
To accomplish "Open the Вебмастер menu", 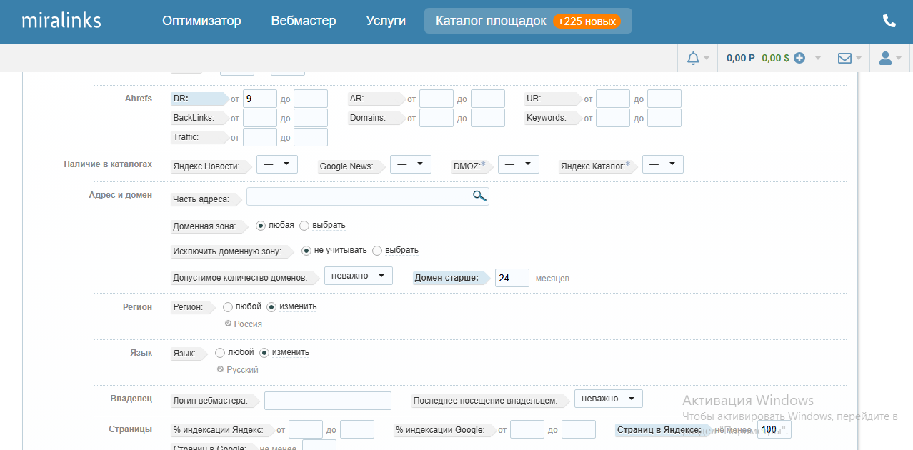I will coord(303,21).
